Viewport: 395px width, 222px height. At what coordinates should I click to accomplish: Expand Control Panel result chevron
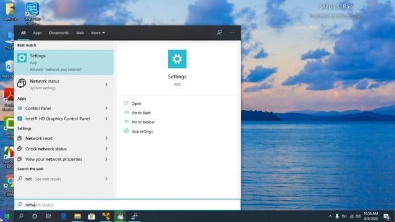pyautogui.click(x=107, y=109)
